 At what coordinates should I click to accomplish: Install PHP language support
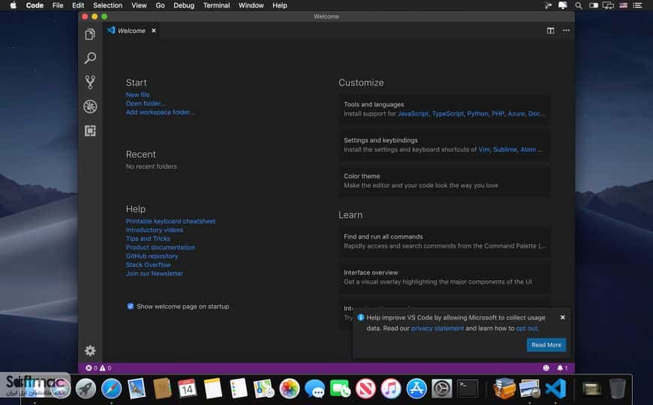498,114
